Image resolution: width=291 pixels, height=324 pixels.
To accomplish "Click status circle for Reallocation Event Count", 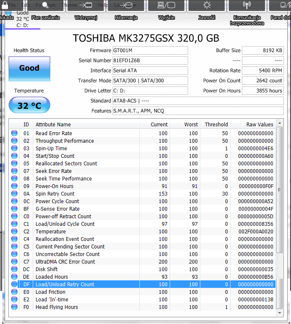I will 14,239.
